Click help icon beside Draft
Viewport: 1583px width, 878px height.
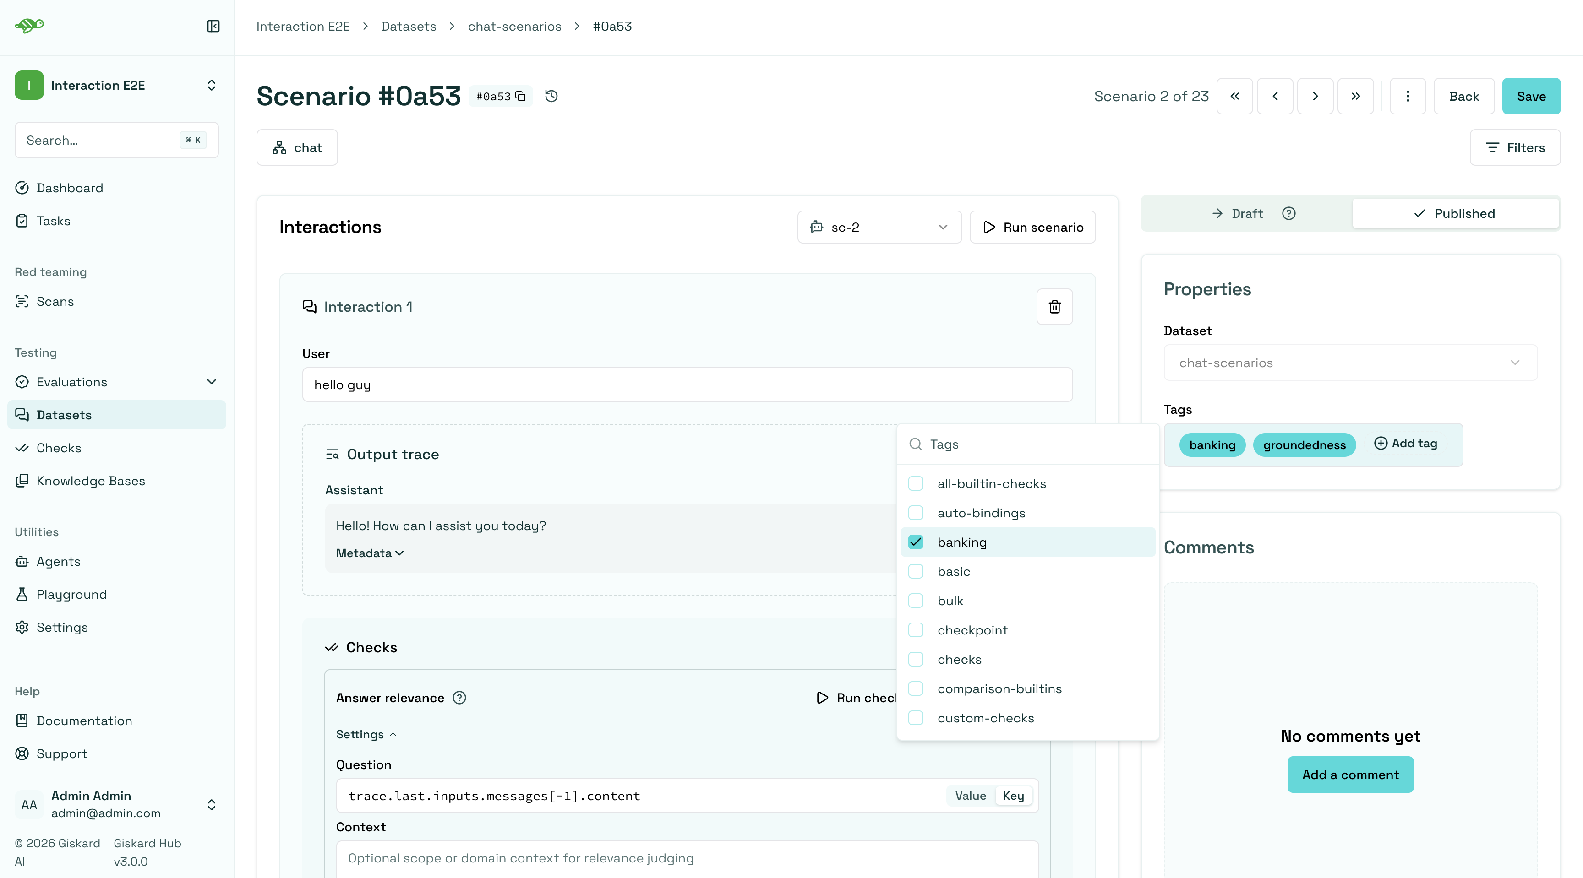[1288, 214]
